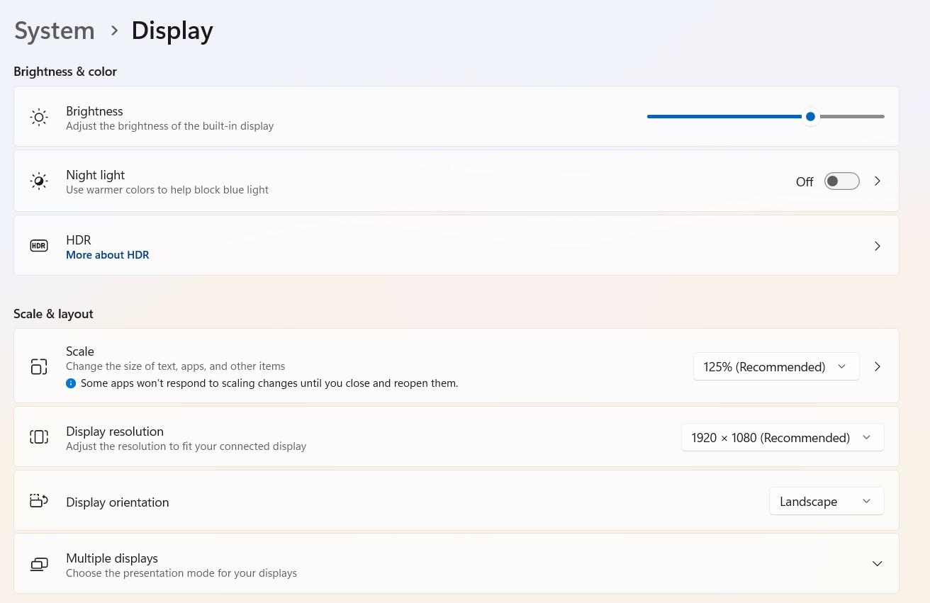Click the blue info icon under Scale
The image size is (930, 603).
coord(71,383)
